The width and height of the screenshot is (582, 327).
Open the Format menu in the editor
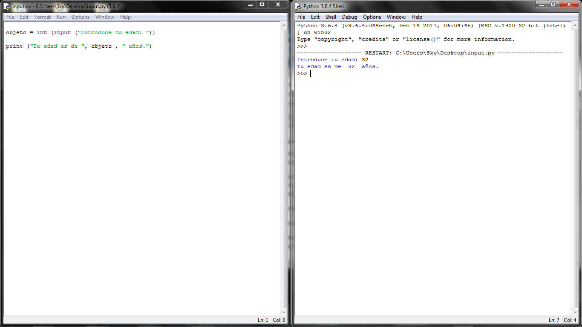[43, 17]
